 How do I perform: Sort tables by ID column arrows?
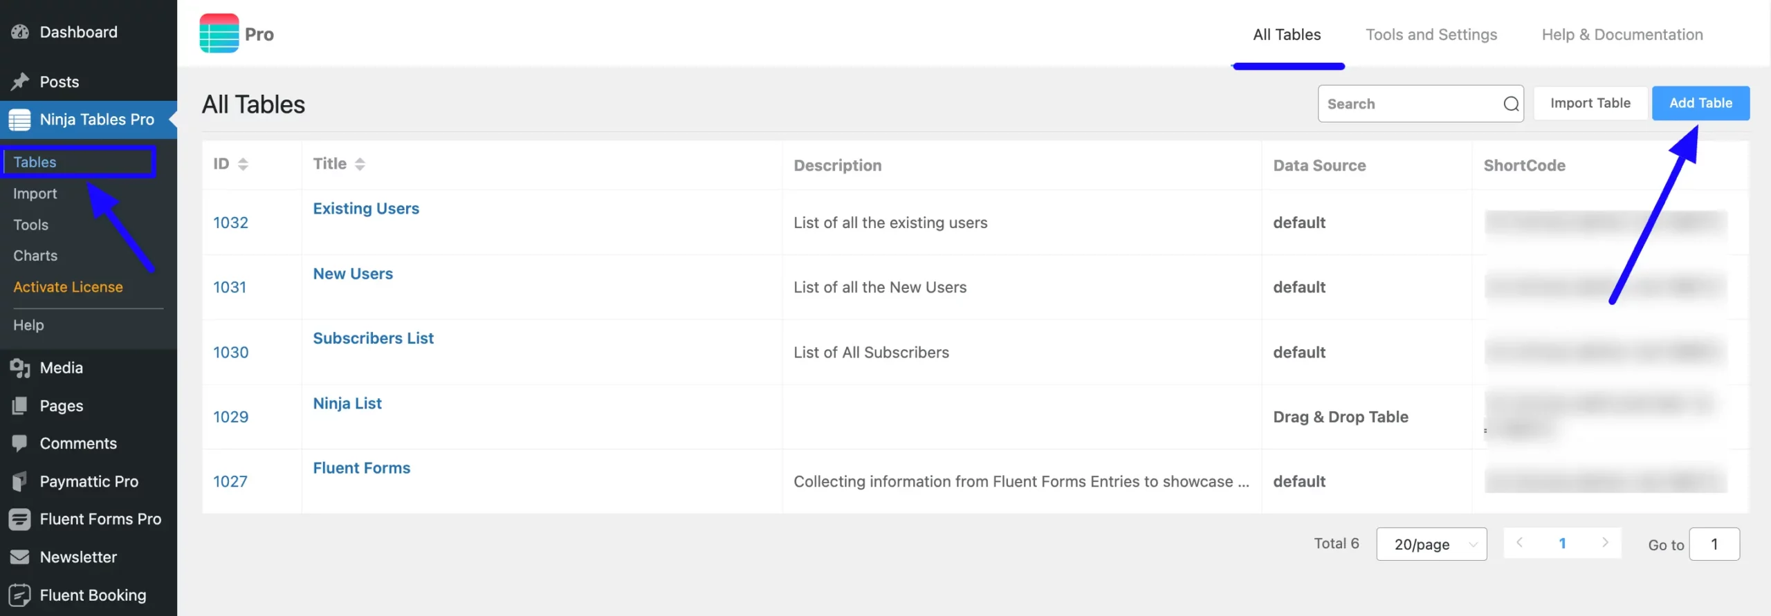tap(243, 164)
